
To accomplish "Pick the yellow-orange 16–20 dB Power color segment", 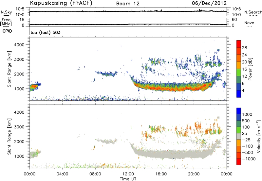I will point(239,65).
